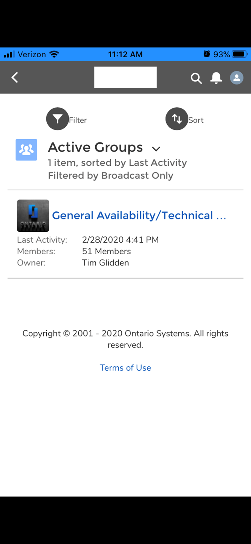Screen dimensions: 251x544
Task: Tap the Ontario group thumbnail image
Action: click(33, 215)
